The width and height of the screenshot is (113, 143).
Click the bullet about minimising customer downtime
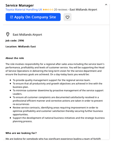click(x=58, y=92)
